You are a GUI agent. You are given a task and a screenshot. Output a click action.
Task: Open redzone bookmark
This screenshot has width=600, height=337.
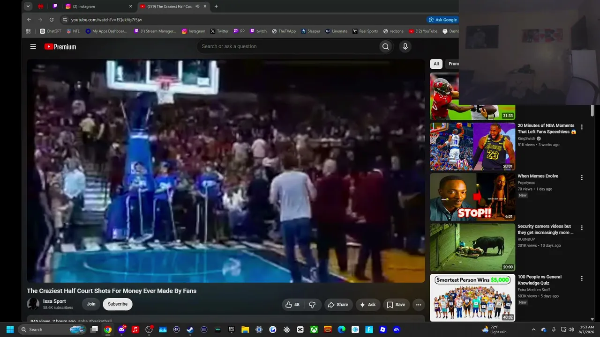tap(394, 31)
